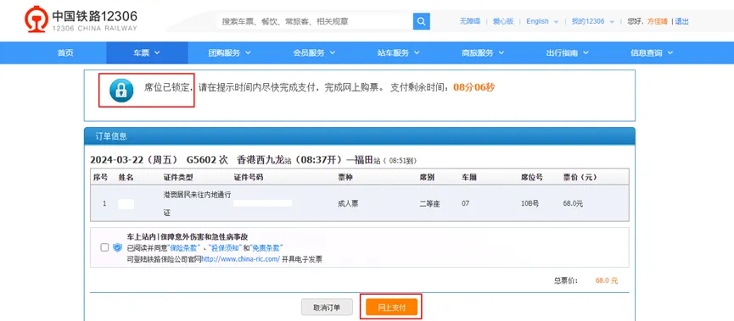Open the 我的12306 account link
734x321 pixels.
(588, 21)
